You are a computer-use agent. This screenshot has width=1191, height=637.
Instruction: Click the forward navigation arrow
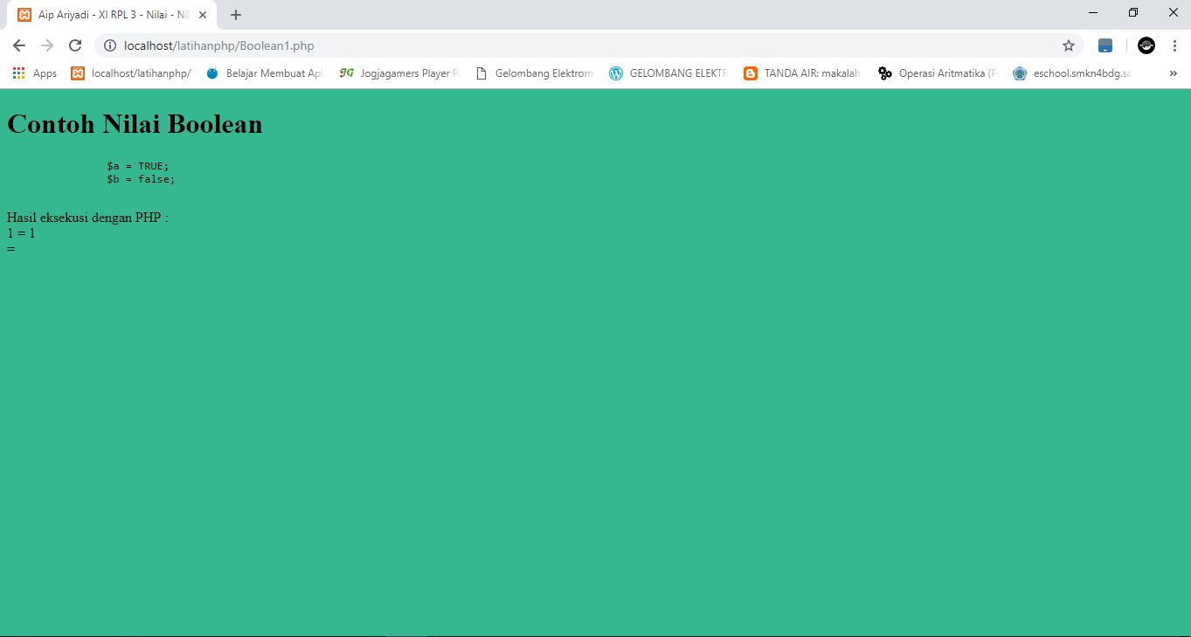[47, 45]
